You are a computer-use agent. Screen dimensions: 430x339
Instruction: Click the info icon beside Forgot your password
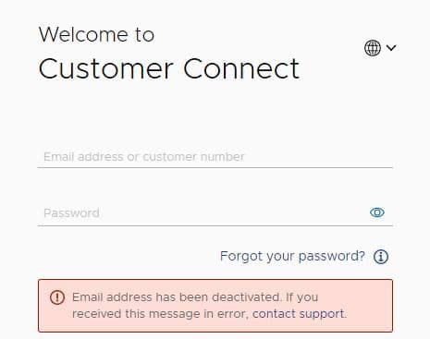(381, 257)
